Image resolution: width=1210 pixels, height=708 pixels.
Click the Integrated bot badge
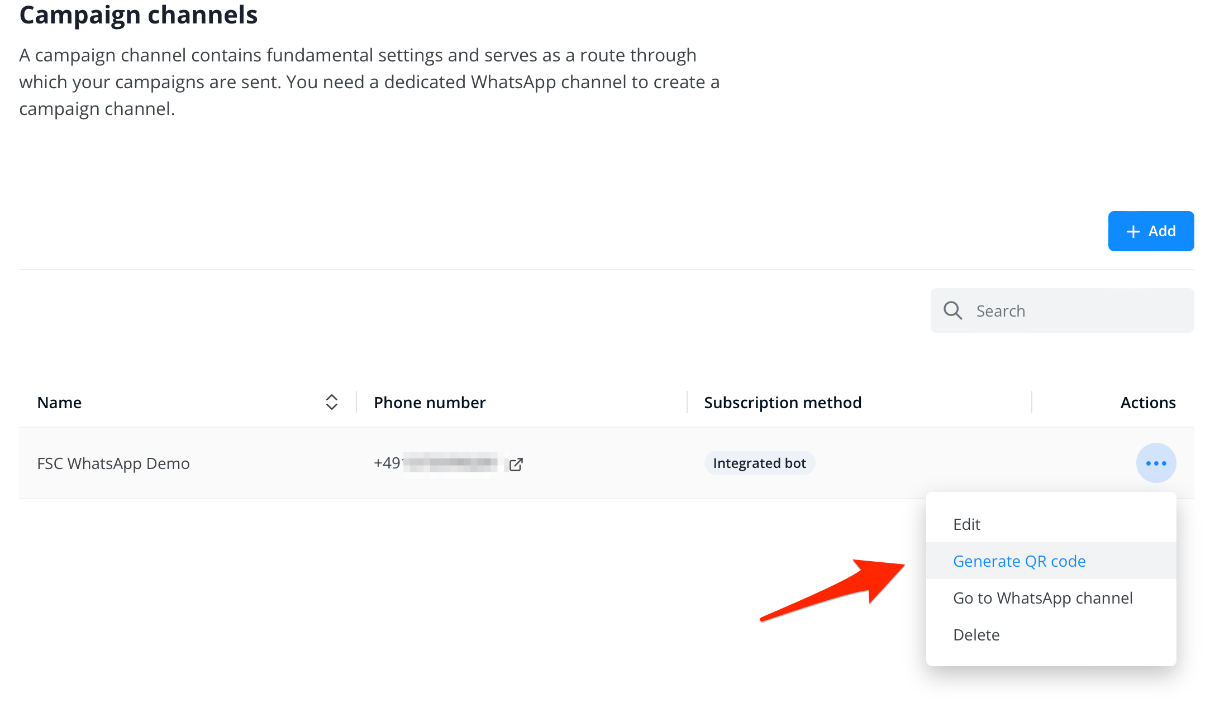pyautogui.click(x=759, y=463)
